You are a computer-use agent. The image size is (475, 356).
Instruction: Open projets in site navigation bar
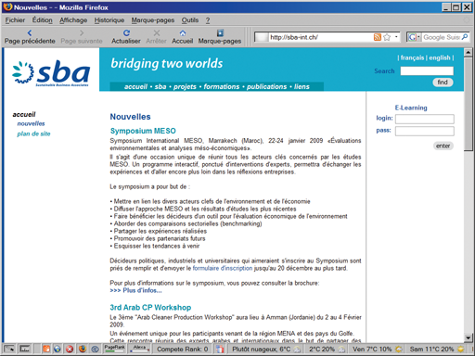(x=185, y=87)
